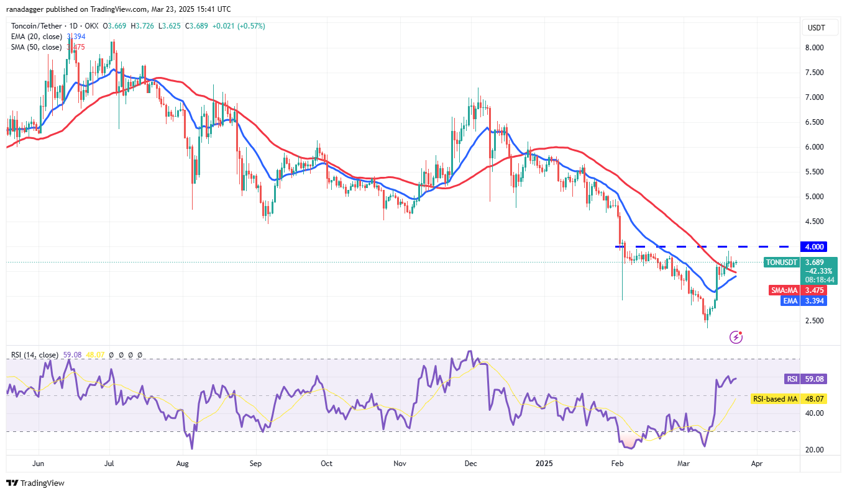847x494 pixels.
Task: Click the green TONUSDT symbol tag
Action: coord(781,263)
